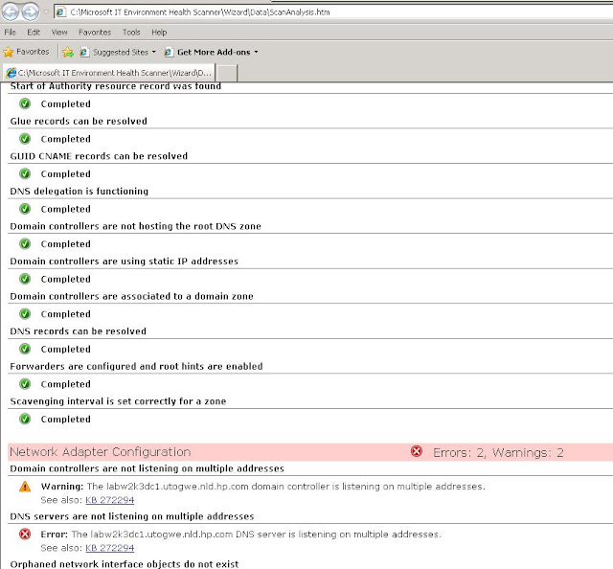The image size is (613, 569).
Task: Click the IE icon on Get More Add-ons
Action: click(169, 52)
